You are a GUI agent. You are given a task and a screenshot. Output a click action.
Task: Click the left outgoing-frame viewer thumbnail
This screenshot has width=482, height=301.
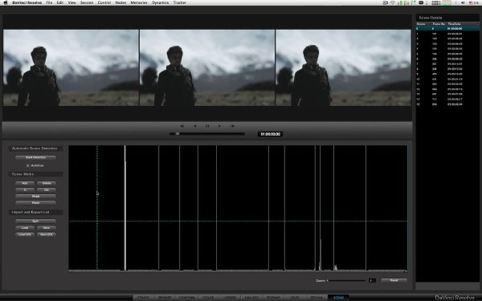click(71, 67)
